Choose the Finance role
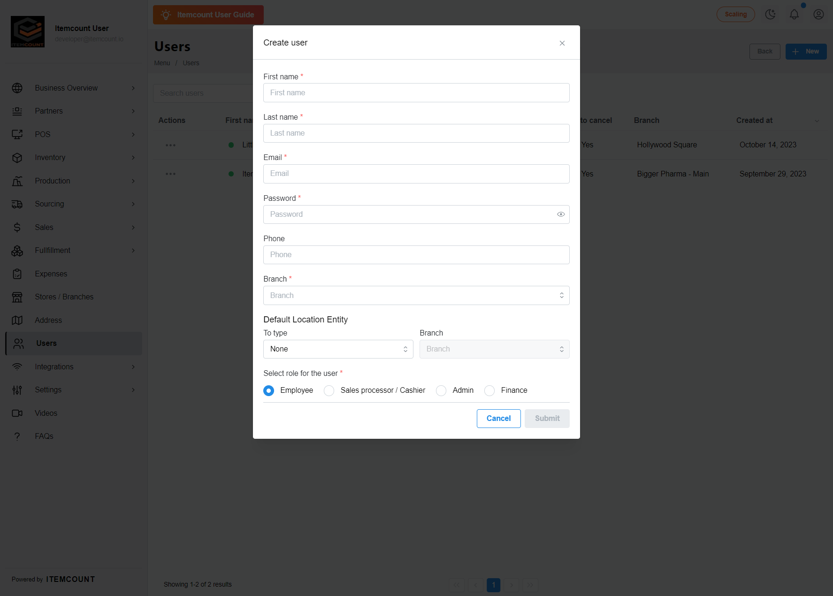Image resolution: width=833 pixels, height=596 pixels. pos(489,390)
